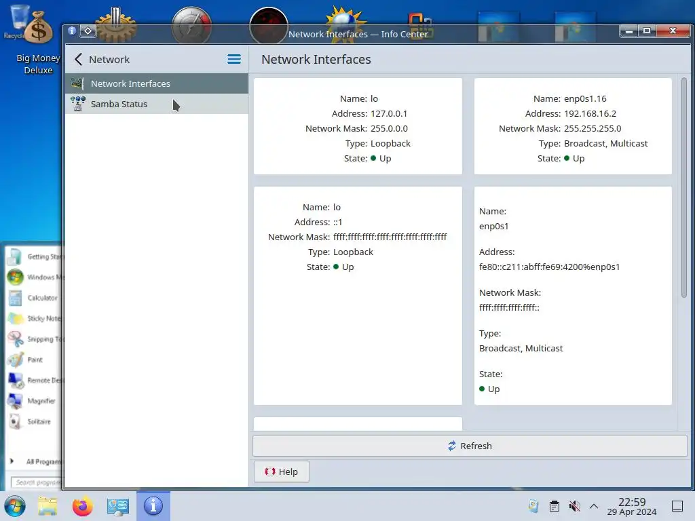Open the file manager from taskbar
Image resolution: width=695 pixels, height=521 pixels.
pos(48,506)
